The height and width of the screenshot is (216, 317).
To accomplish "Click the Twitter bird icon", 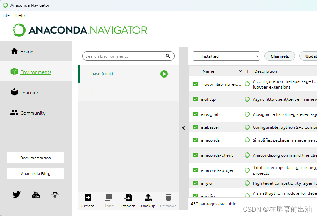I will (17, 194).
